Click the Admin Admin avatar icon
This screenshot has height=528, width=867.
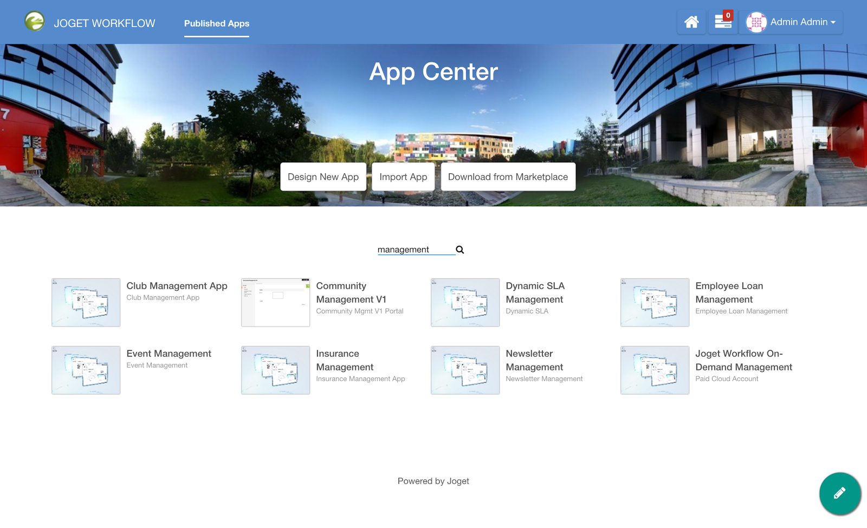point(756,22)
